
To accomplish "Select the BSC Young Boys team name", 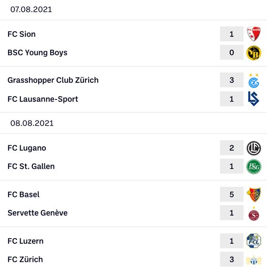I will click(x=37, y=53).
